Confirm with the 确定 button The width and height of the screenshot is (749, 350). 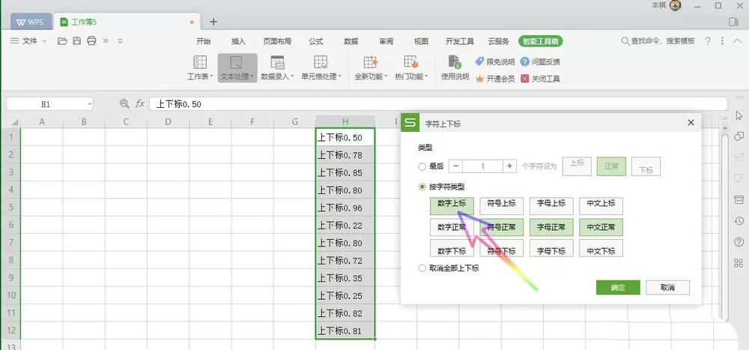pos(618,287)
